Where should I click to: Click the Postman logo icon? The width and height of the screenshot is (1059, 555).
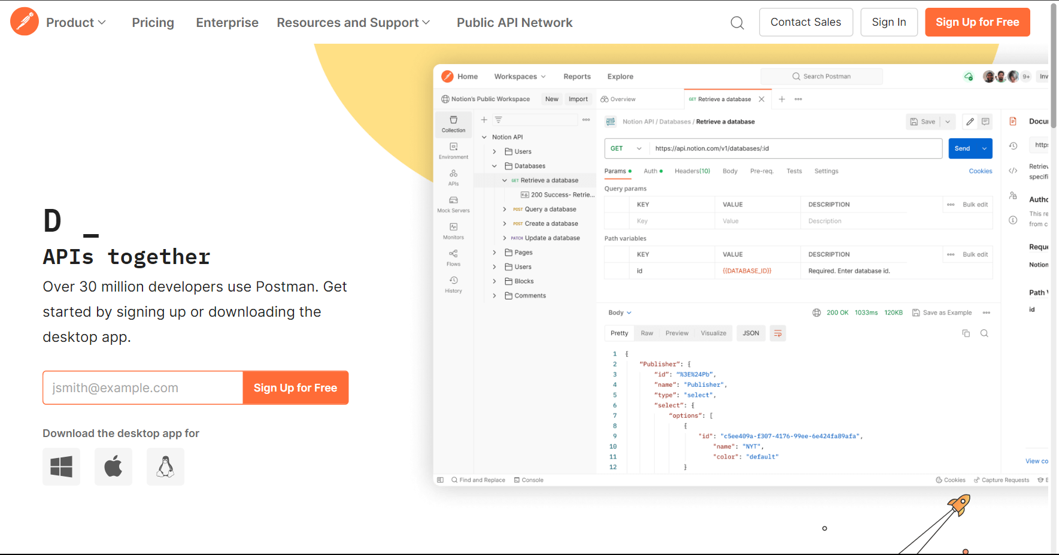(25, 22)
